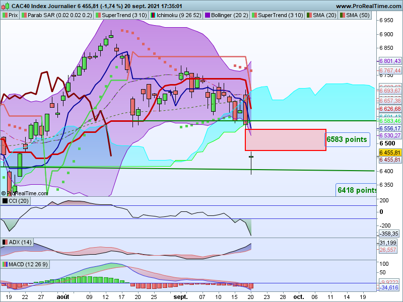
Task: Click the 14 date axis label
Action: pos(347,297)
